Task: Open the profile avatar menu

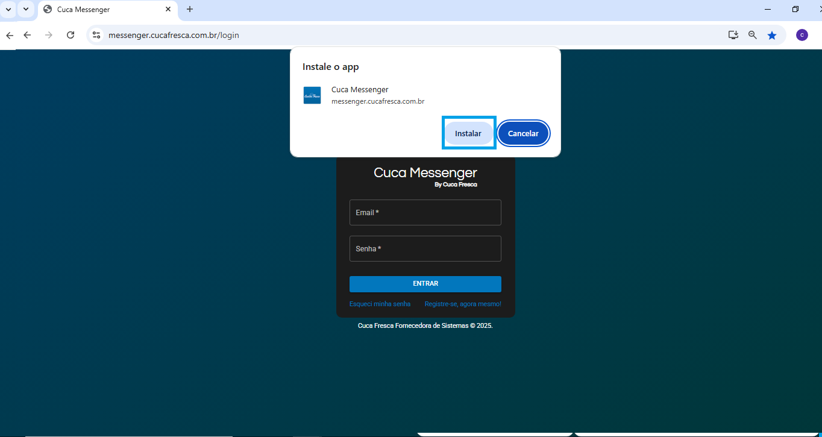Action: coord(802,35)
